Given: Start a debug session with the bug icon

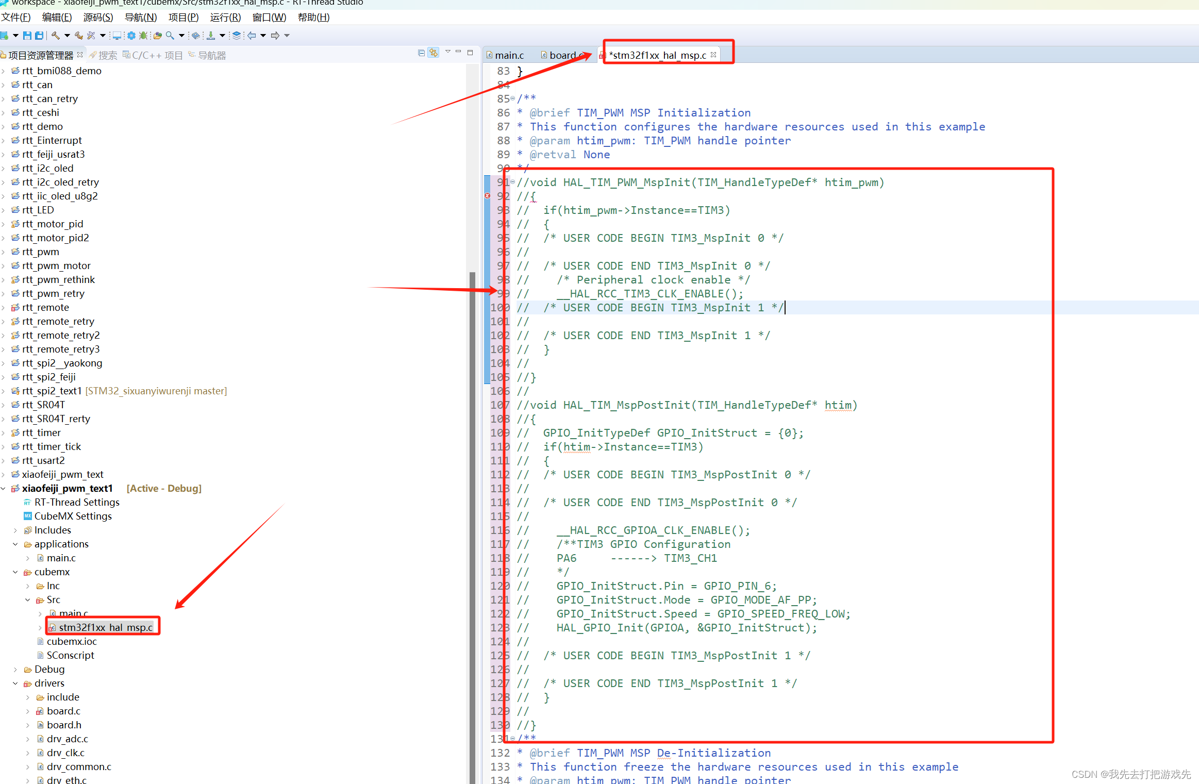Looking at the screenshot, I should (144, 35).
